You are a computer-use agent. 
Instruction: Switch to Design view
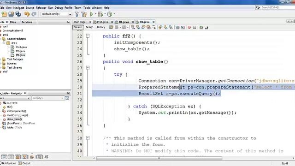(x=89, y=27)
